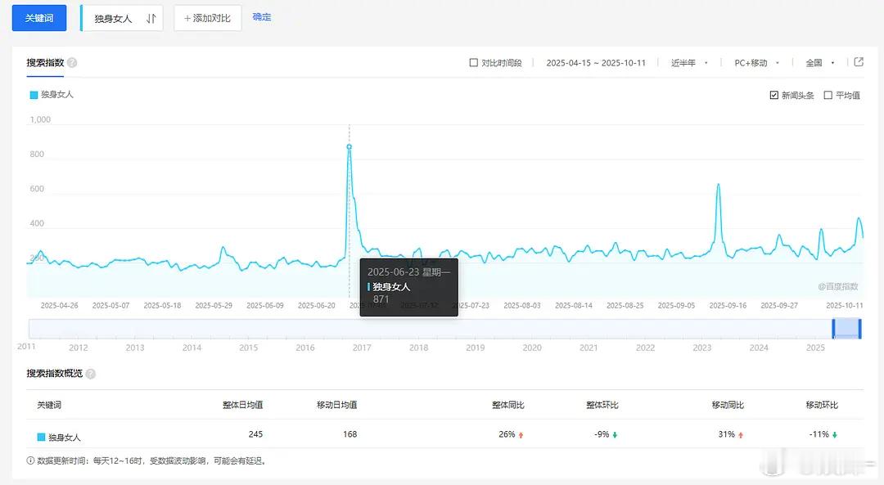Click the 确定 link

262,17
